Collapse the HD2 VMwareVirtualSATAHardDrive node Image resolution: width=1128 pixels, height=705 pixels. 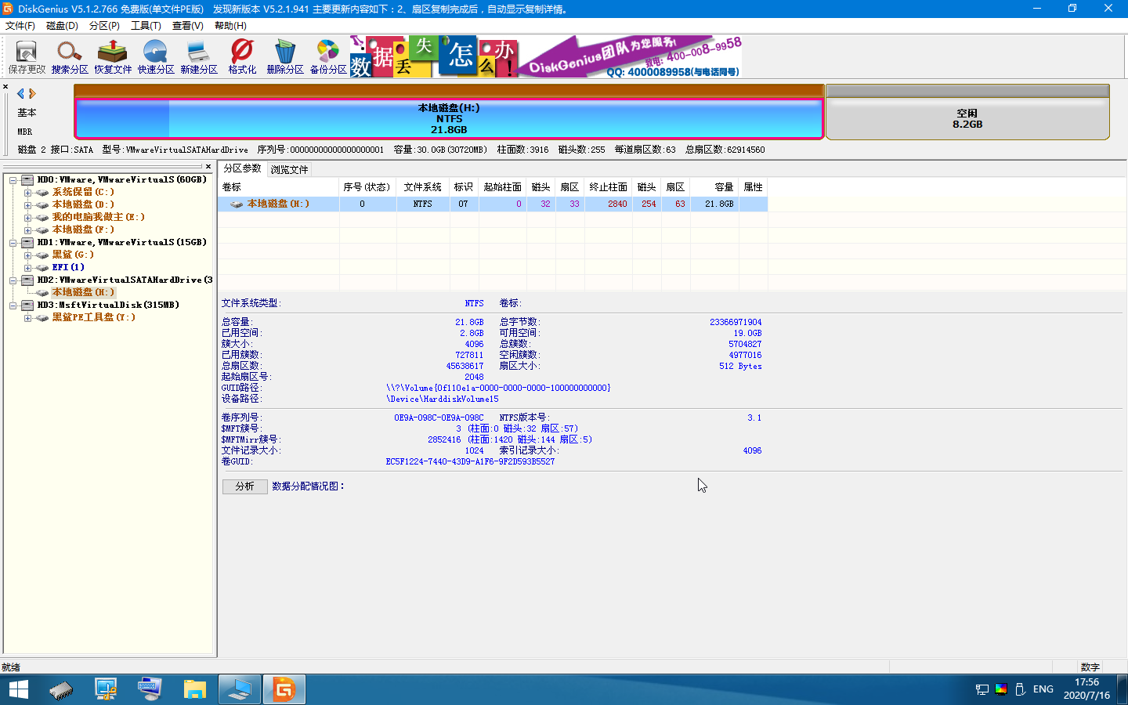[x=13, y=280]
